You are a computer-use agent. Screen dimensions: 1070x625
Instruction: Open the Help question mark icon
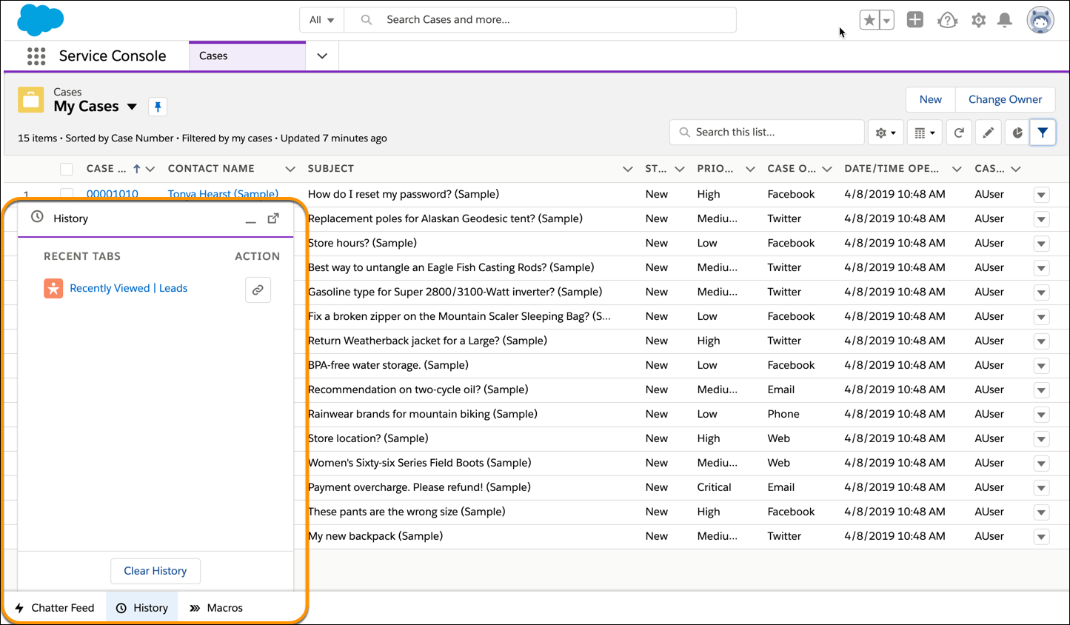(x=947, y=20)
